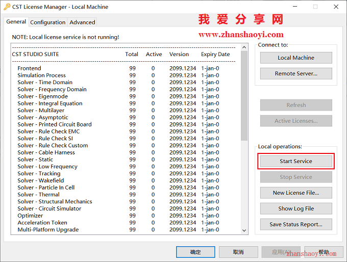The width and height of the screenshot is (347, 262).
Task: Select Solver - Low Frequency row
Action: [118, 167]
